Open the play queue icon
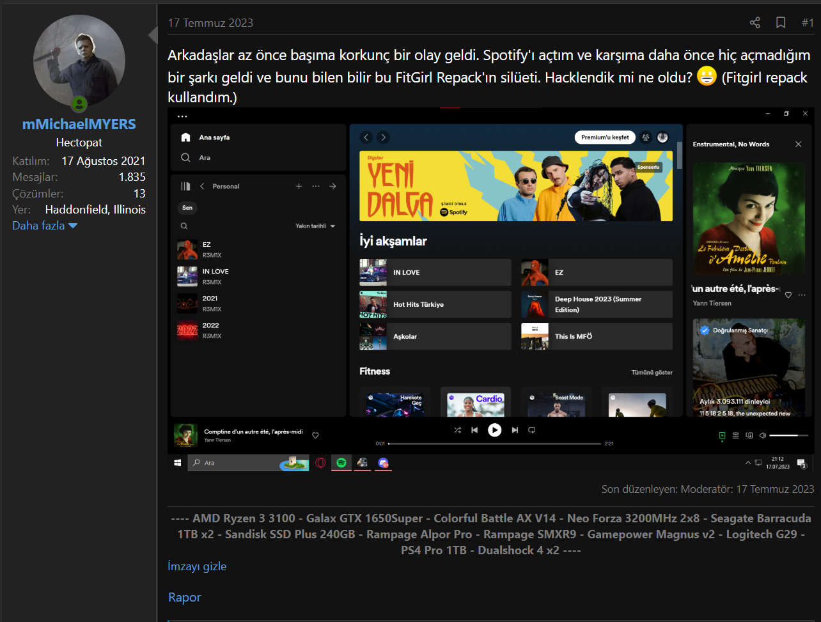The height and width of the screenshot is (622, 821). click(735, 436)
